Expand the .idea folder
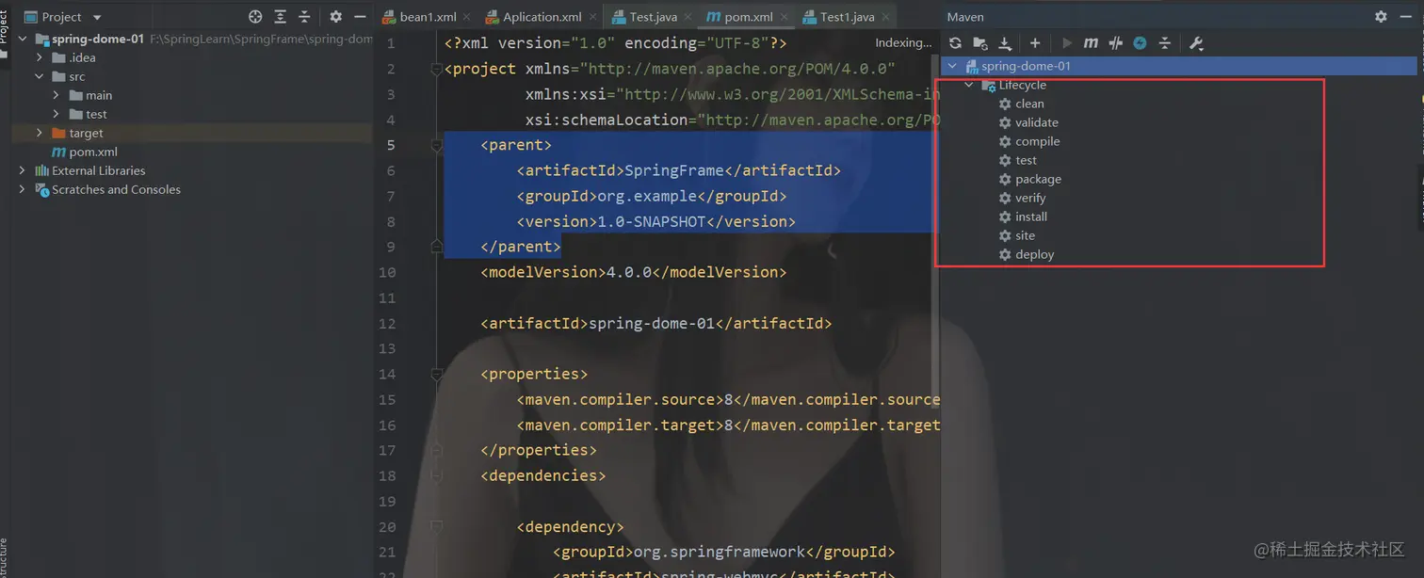 pos(40,57)
